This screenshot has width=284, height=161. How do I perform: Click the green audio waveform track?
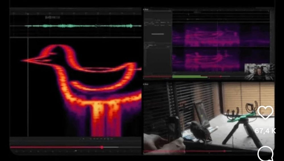[x=83, y=26]
